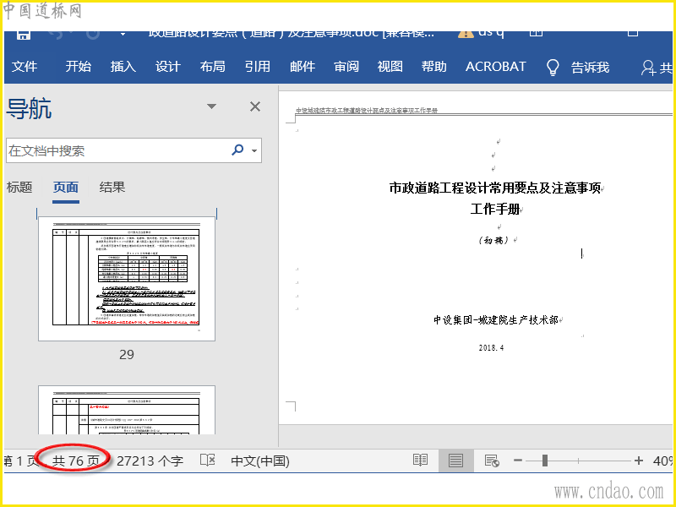Click the 告诉我 search text
The image size is (676, 507).
(x=590, y=68)
